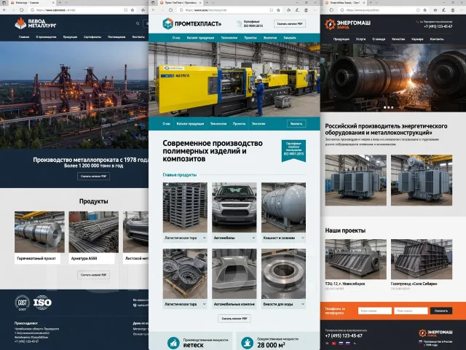Star the Промтехпласт page as favorite

[x=278, y=9]
